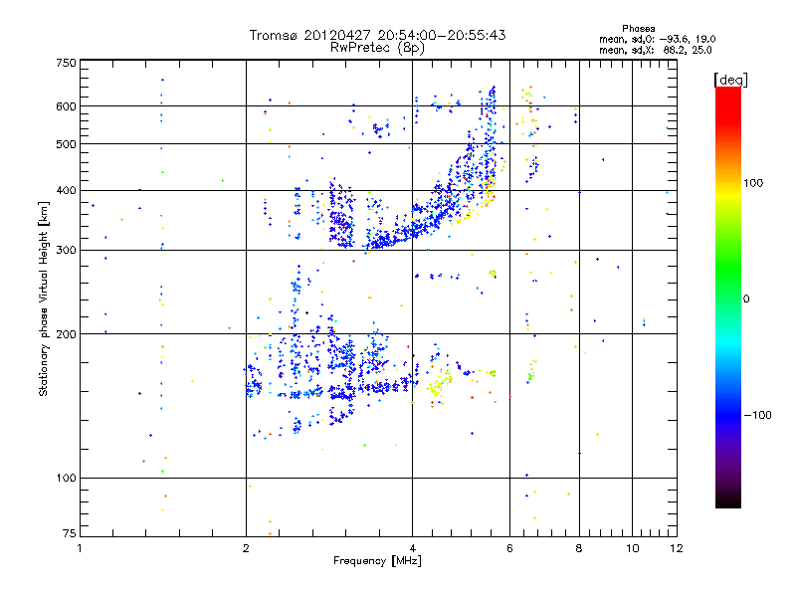Click the y-axis '100' tick label
796x597 pixels.
[67, 479]
